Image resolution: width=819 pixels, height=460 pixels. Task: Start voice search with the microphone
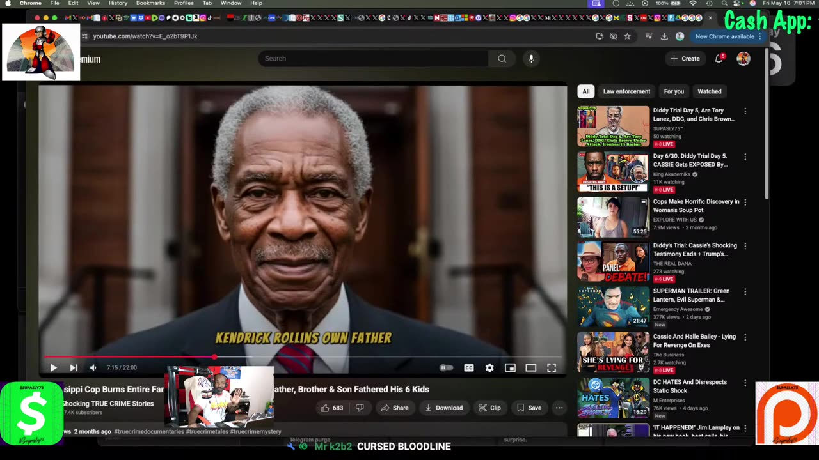(x=531, y=59)
